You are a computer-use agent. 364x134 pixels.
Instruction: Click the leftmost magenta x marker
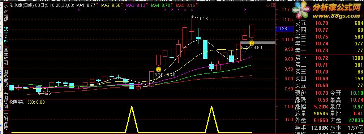tap(79, 10)
